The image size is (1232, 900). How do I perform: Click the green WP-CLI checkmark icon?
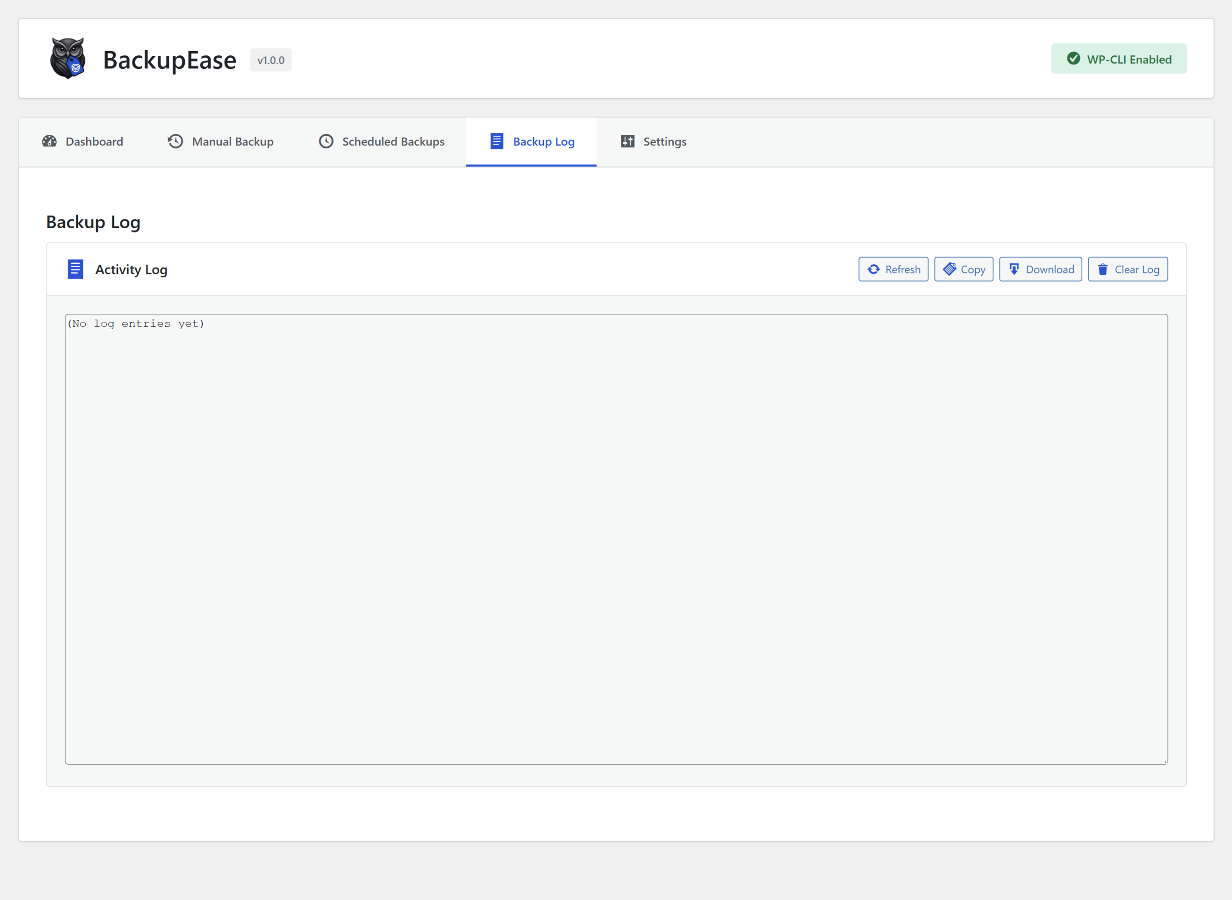point(1073,59)
